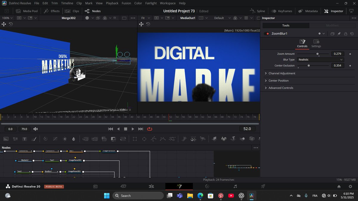Toggle loop playback button

(x=150, y=129)
